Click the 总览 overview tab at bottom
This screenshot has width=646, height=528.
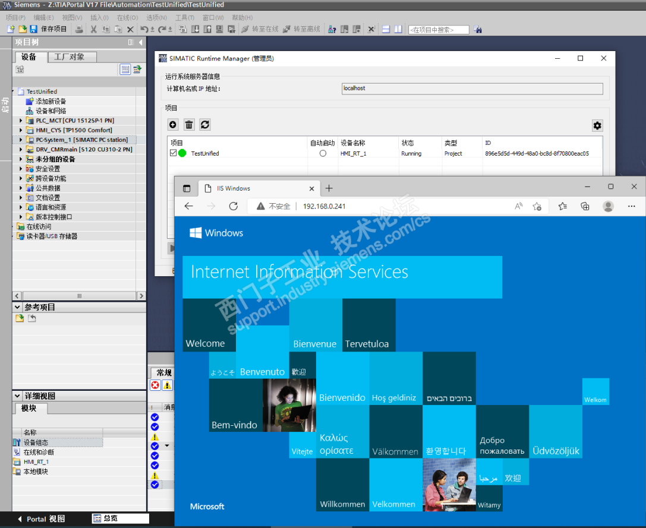(x=120, y=518)
